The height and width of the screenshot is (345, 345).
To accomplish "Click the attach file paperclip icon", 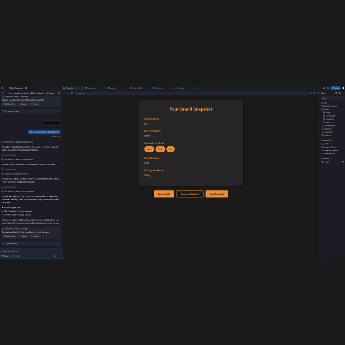I will pyautogui.click(x=18, y=256).
